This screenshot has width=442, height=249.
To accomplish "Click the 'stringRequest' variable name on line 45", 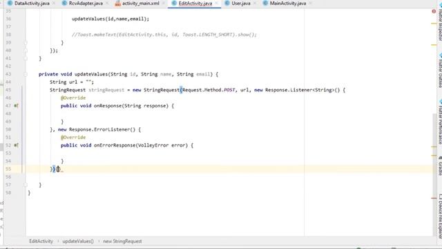I will coord(106,90).
